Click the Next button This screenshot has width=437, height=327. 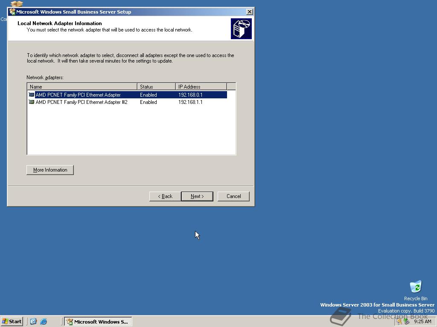(x=197, y=196)
